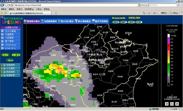Open the 檢視 menu
Screen dimensions: 183x111
[x=19, y=9]
